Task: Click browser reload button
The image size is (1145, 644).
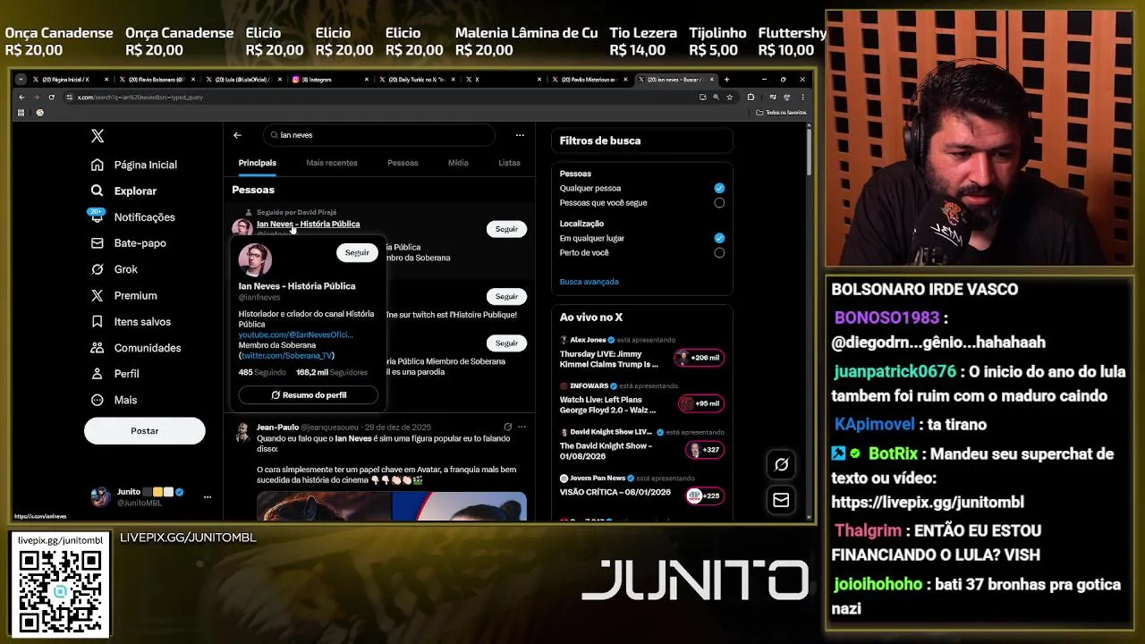Action: tap(51, 97)
